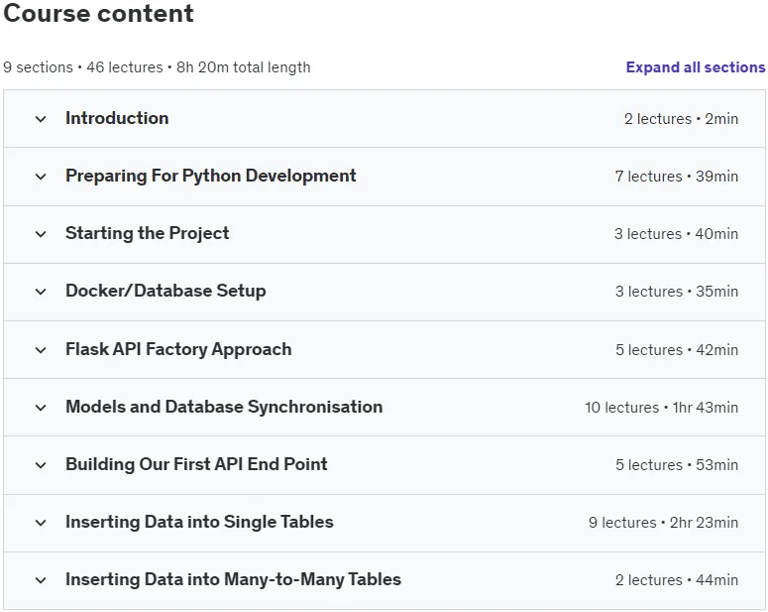Select the Preparing For Python Development title
The height and width of the screenshot is (612, 768).
[211, 176]
